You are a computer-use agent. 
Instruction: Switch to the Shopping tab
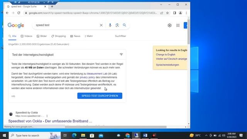pos(59,36)
